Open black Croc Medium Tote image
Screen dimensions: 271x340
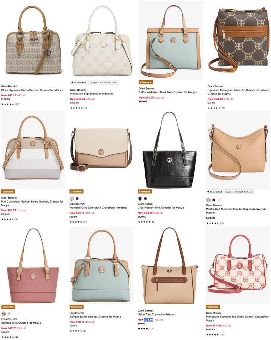(x=169, y=150)
